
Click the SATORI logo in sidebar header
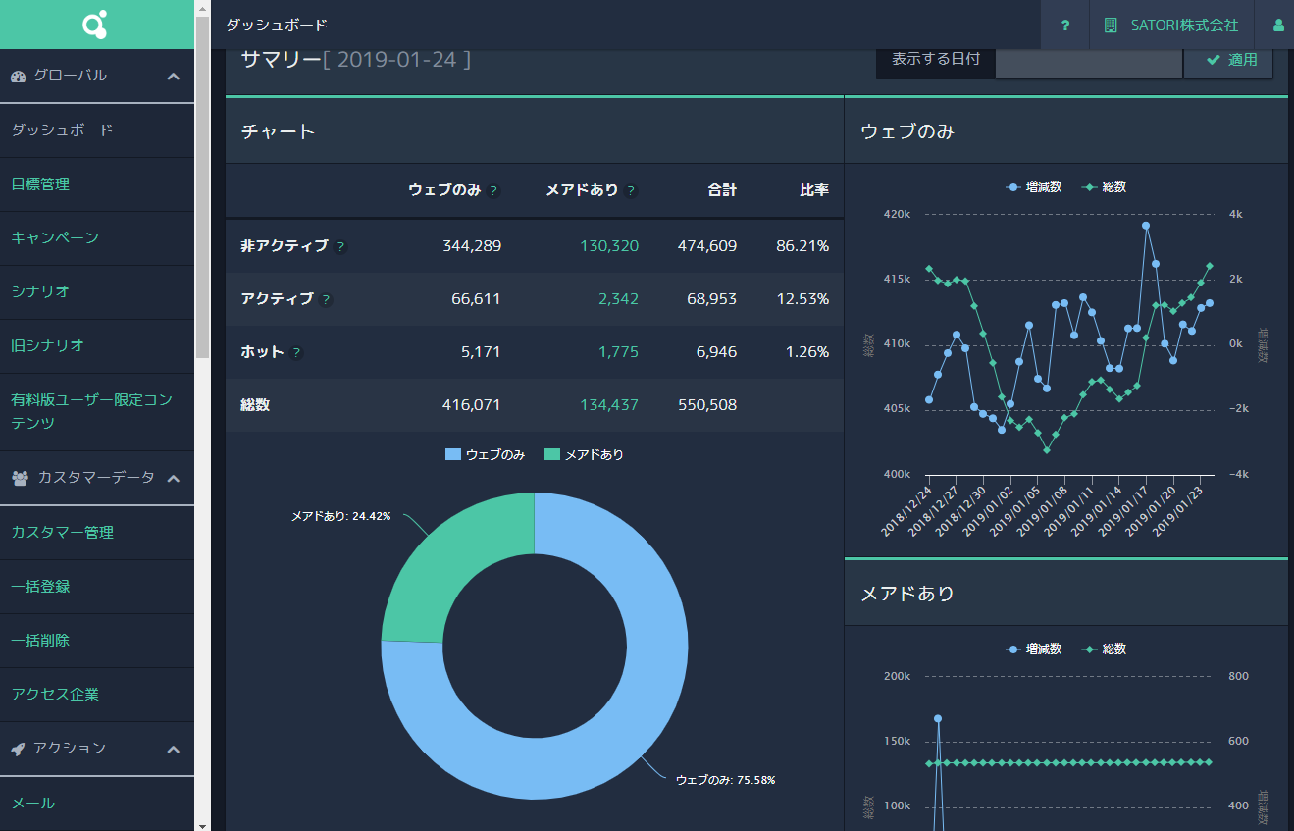(96, 24)
